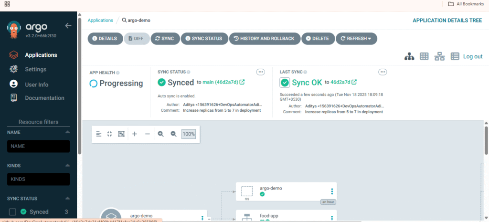Switch to the network view icon
Image resolution: width=489 pixels, height=222 pixels.
439,56
